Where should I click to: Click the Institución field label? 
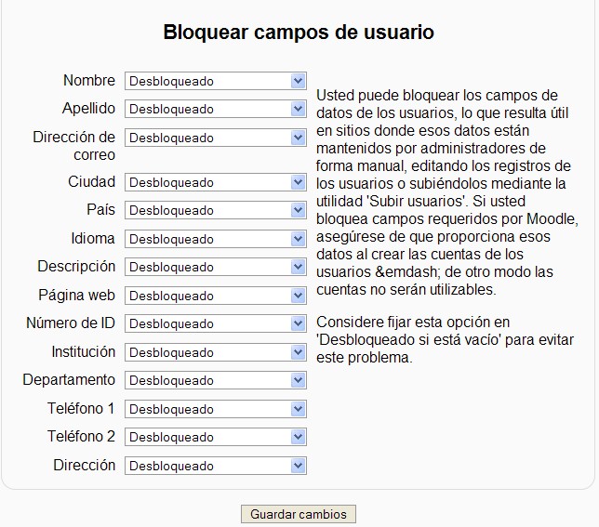tap(84, 352)
